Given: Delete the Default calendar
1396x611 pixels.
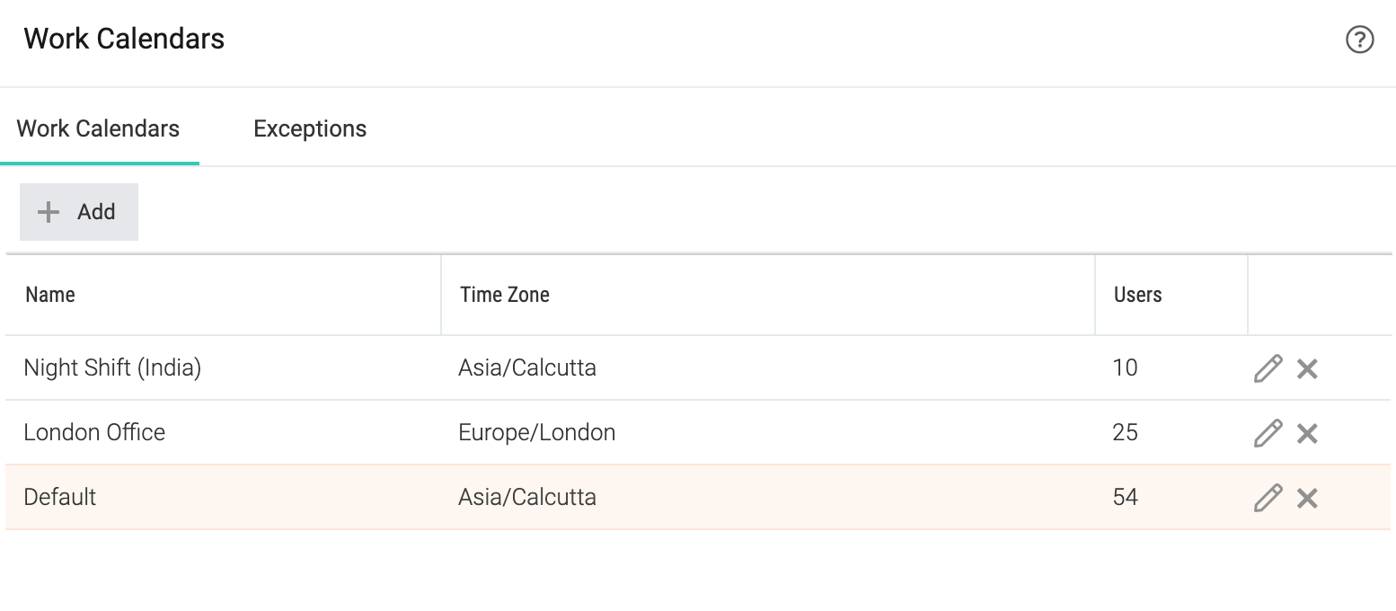Looking at the screenshot, I should [1307, 498].
